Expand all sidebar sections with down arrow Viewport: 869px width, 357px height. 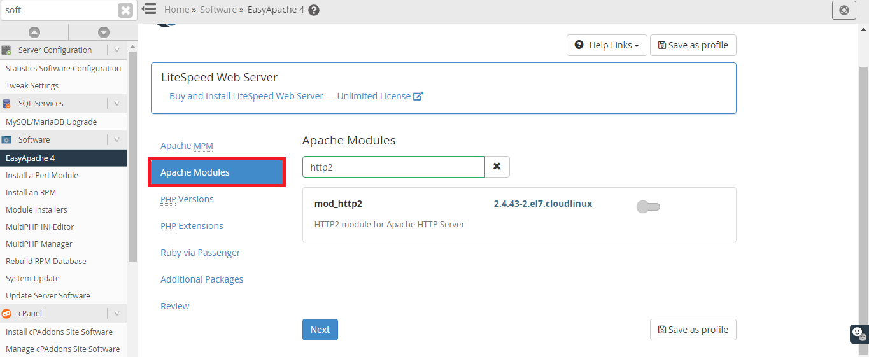click(x=104, y=32)
